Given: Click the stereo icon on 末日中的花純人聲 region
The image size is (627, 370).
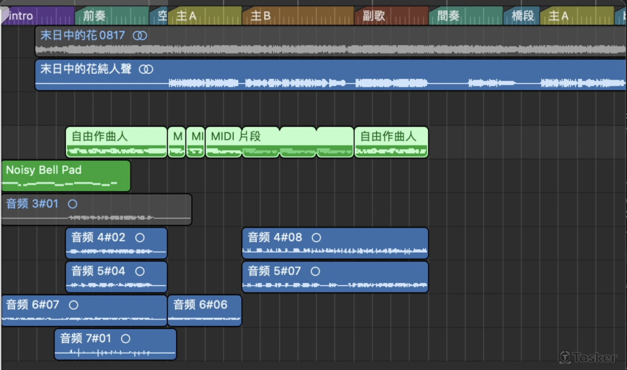Looking at the screenshot, I should [x=146, y=70].
